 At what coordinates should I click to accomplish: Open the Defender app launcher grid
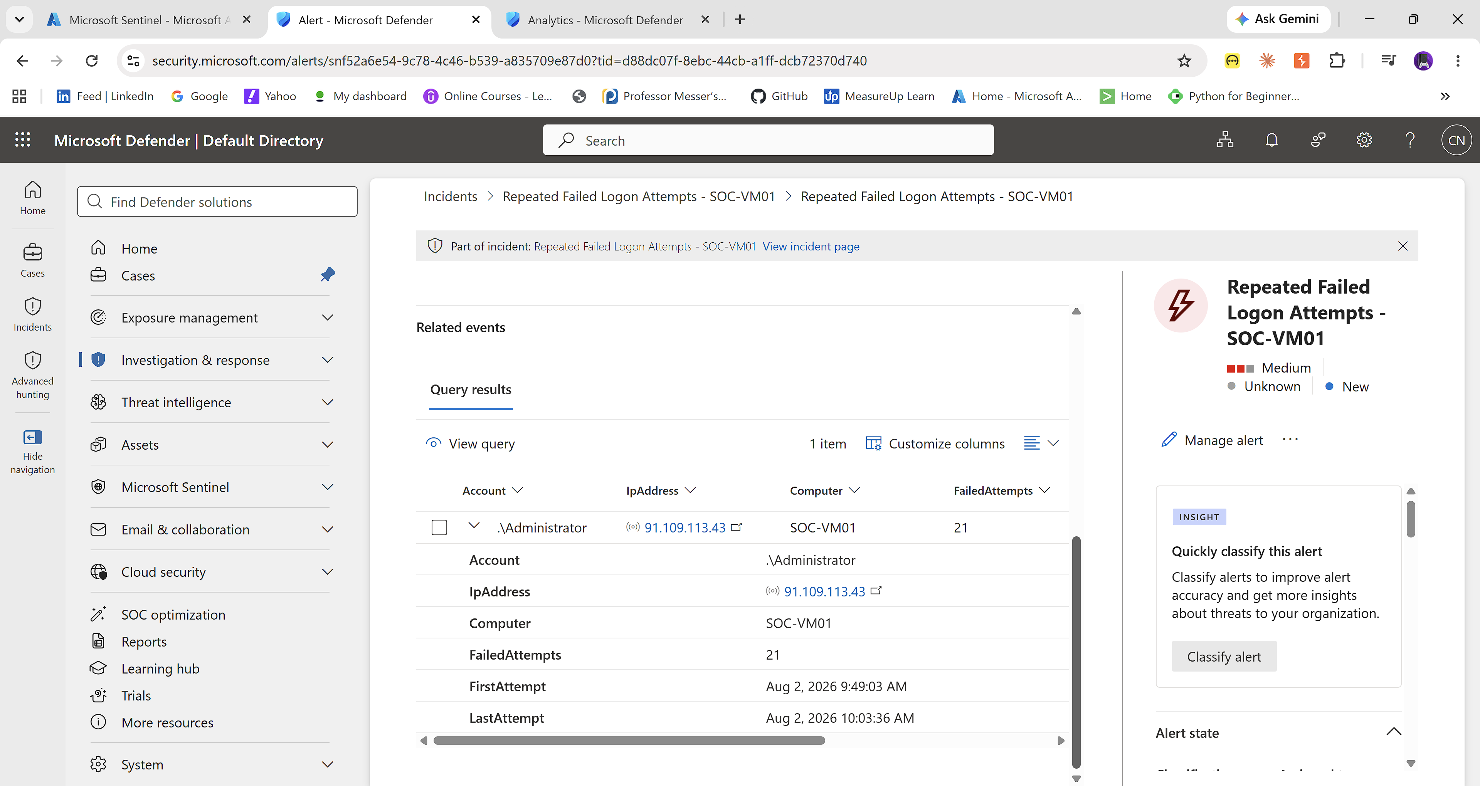tap(22, 139)
